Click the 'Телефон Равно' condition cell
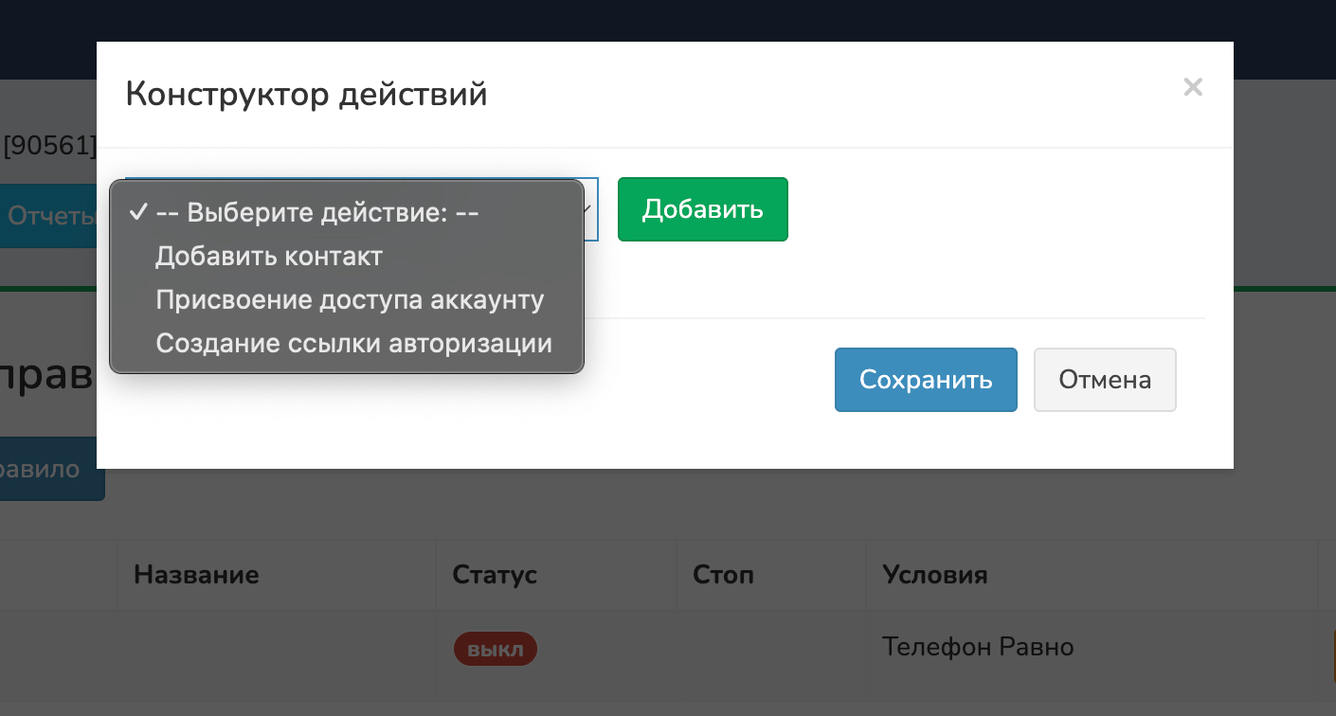Screen dimensions: 1336x716 978,647
